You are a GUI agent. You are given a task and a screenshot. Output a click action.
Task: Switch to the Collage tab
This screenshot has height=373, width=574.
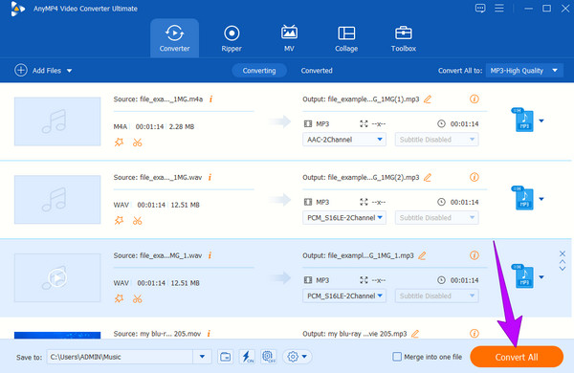pos(346,38)
